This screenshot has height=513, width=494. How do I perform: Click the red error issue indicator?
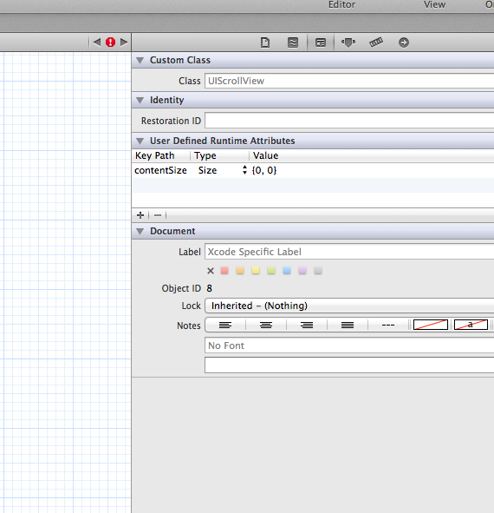pos(110,43)
